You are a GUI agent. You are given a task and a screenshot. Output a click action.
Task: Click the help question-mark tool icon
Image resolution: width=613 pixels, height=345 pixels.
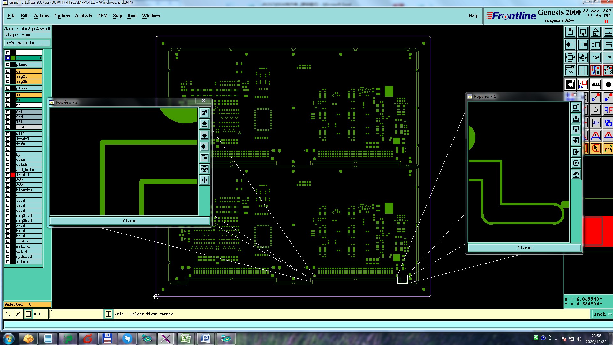point(608,57)
